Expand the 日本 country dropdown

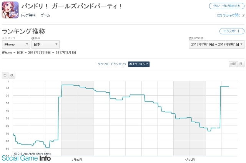(x=45, y=44)
